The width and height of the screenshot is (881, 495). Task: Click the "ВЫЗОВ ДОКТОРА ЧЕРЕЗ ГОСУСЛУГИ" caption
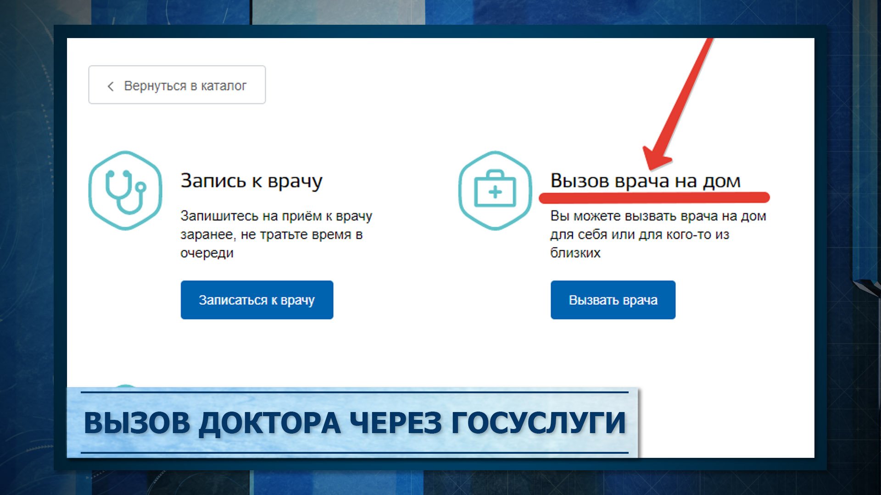tap(354, 423)
